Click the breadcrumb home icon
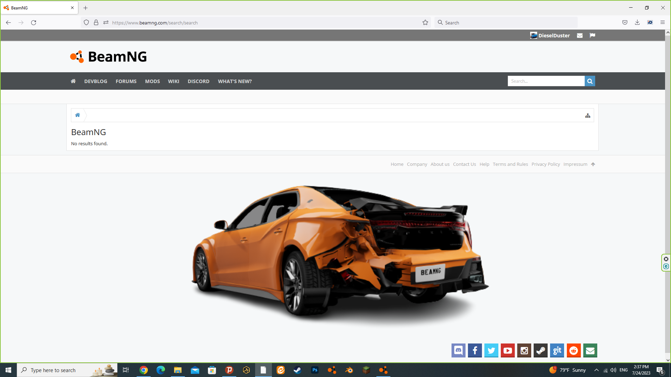 78,115
